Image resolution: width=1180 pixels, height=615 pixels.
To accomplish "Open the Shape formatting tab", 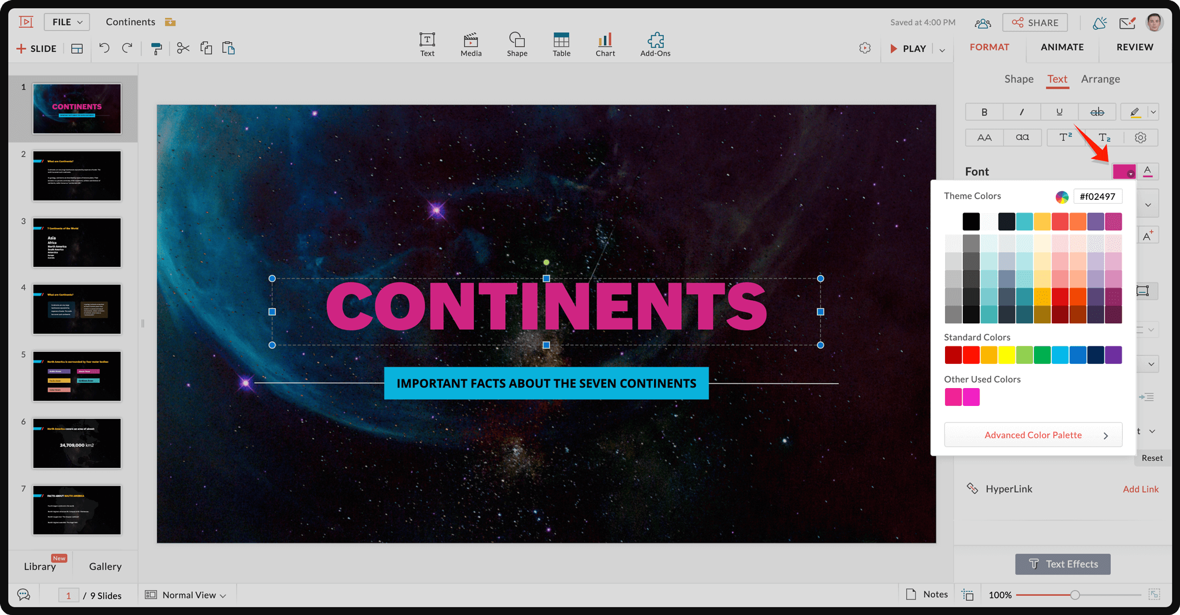I will [1019, 79].
